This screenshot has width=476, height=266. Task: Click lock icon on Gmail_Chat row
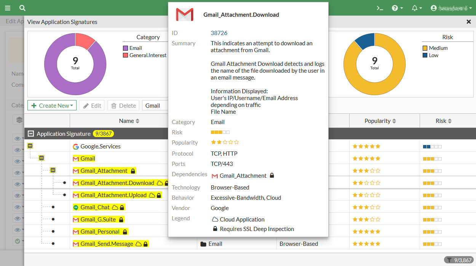[x=122, y=207]
